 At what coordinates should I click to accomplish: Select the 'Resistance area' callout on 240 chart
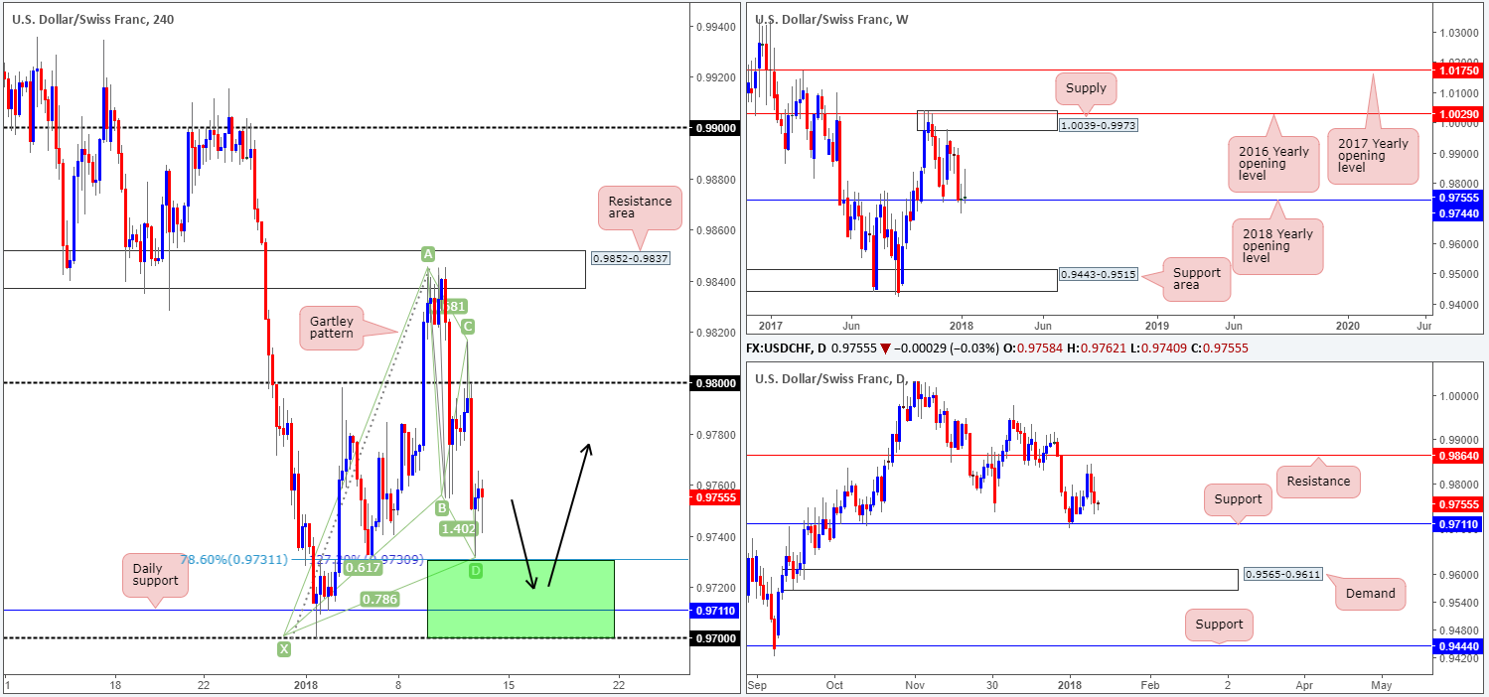[640, 209]
